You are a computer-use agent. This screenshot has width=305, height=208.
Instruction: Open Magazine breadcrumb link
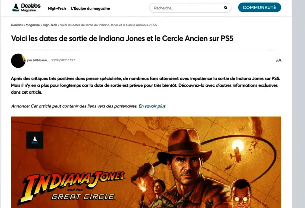[33, 25]
